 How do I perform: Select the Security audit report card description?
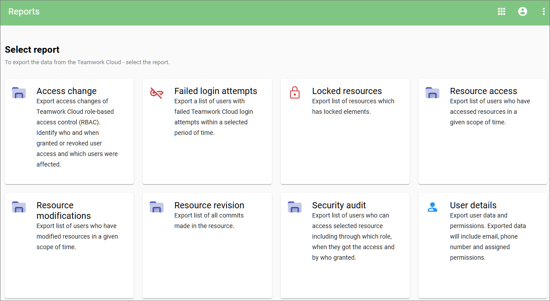point(353,236)
